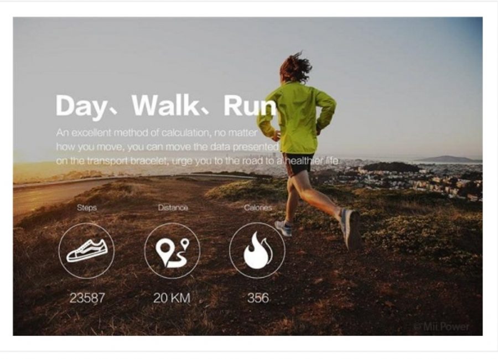The height and width of the screenshot is (359, 498).
Task: Click the word Walk in the headline
Action: 165,105
